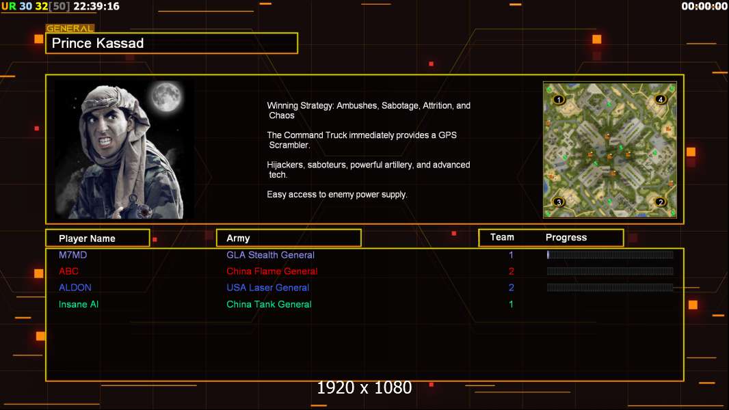Click the UR indicator in overlay
This screenshot has width=729, height=410.
pyautogui.click(x=8, y=6)
